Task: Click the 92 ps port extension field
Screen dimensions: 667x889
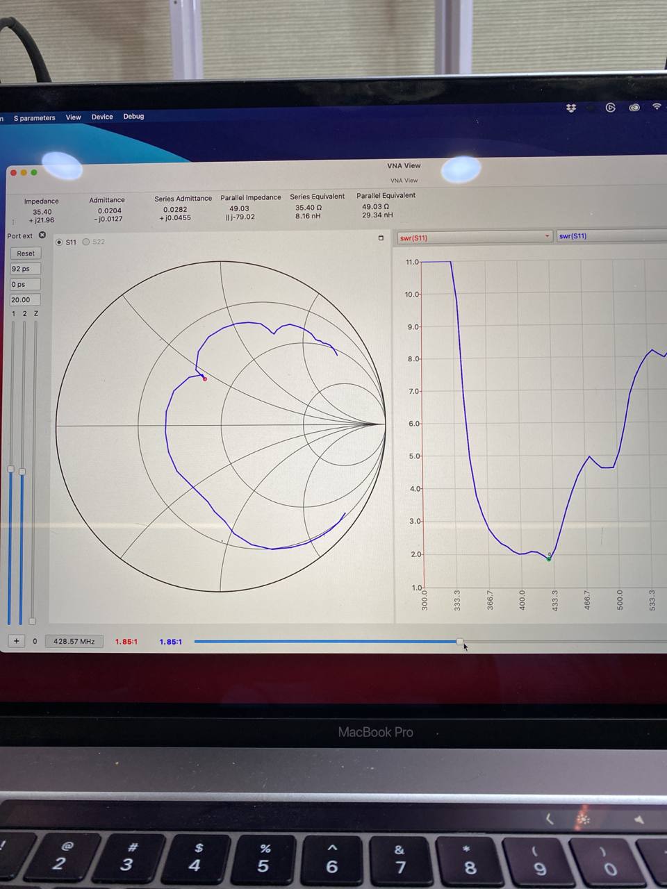Action: click(x=25, y=269)
